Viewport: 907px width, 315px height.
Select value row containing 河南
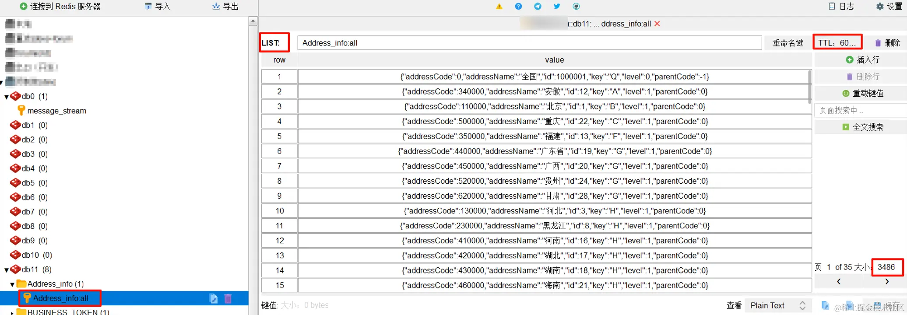[x=555, y=240]
